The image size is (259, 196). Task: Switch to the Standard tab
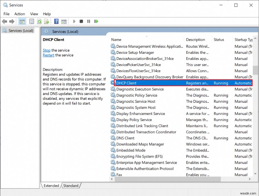[71, 186]
